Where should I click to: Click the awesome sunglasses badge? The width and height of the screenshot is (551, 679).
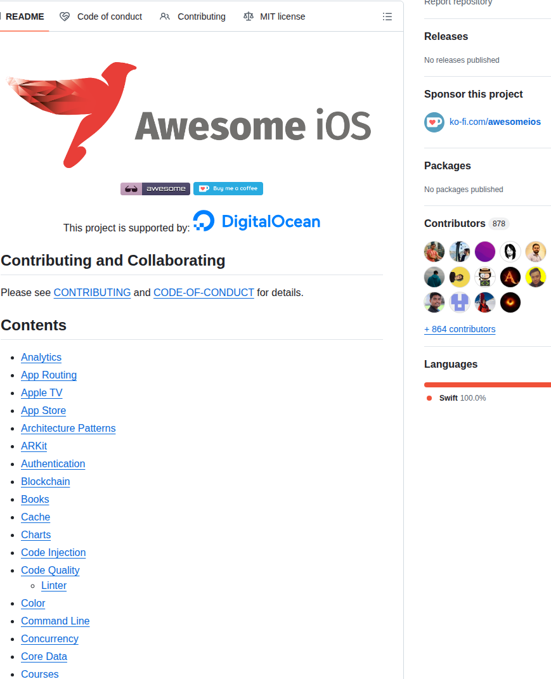click(155, 189)
